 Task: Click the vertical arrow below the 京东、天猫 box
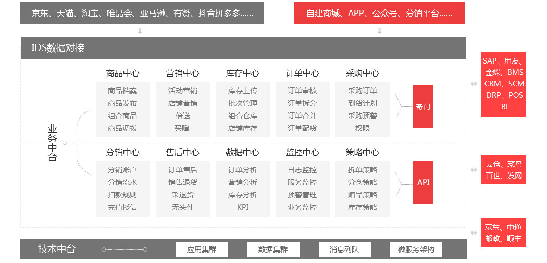click(x=140, y=31)
